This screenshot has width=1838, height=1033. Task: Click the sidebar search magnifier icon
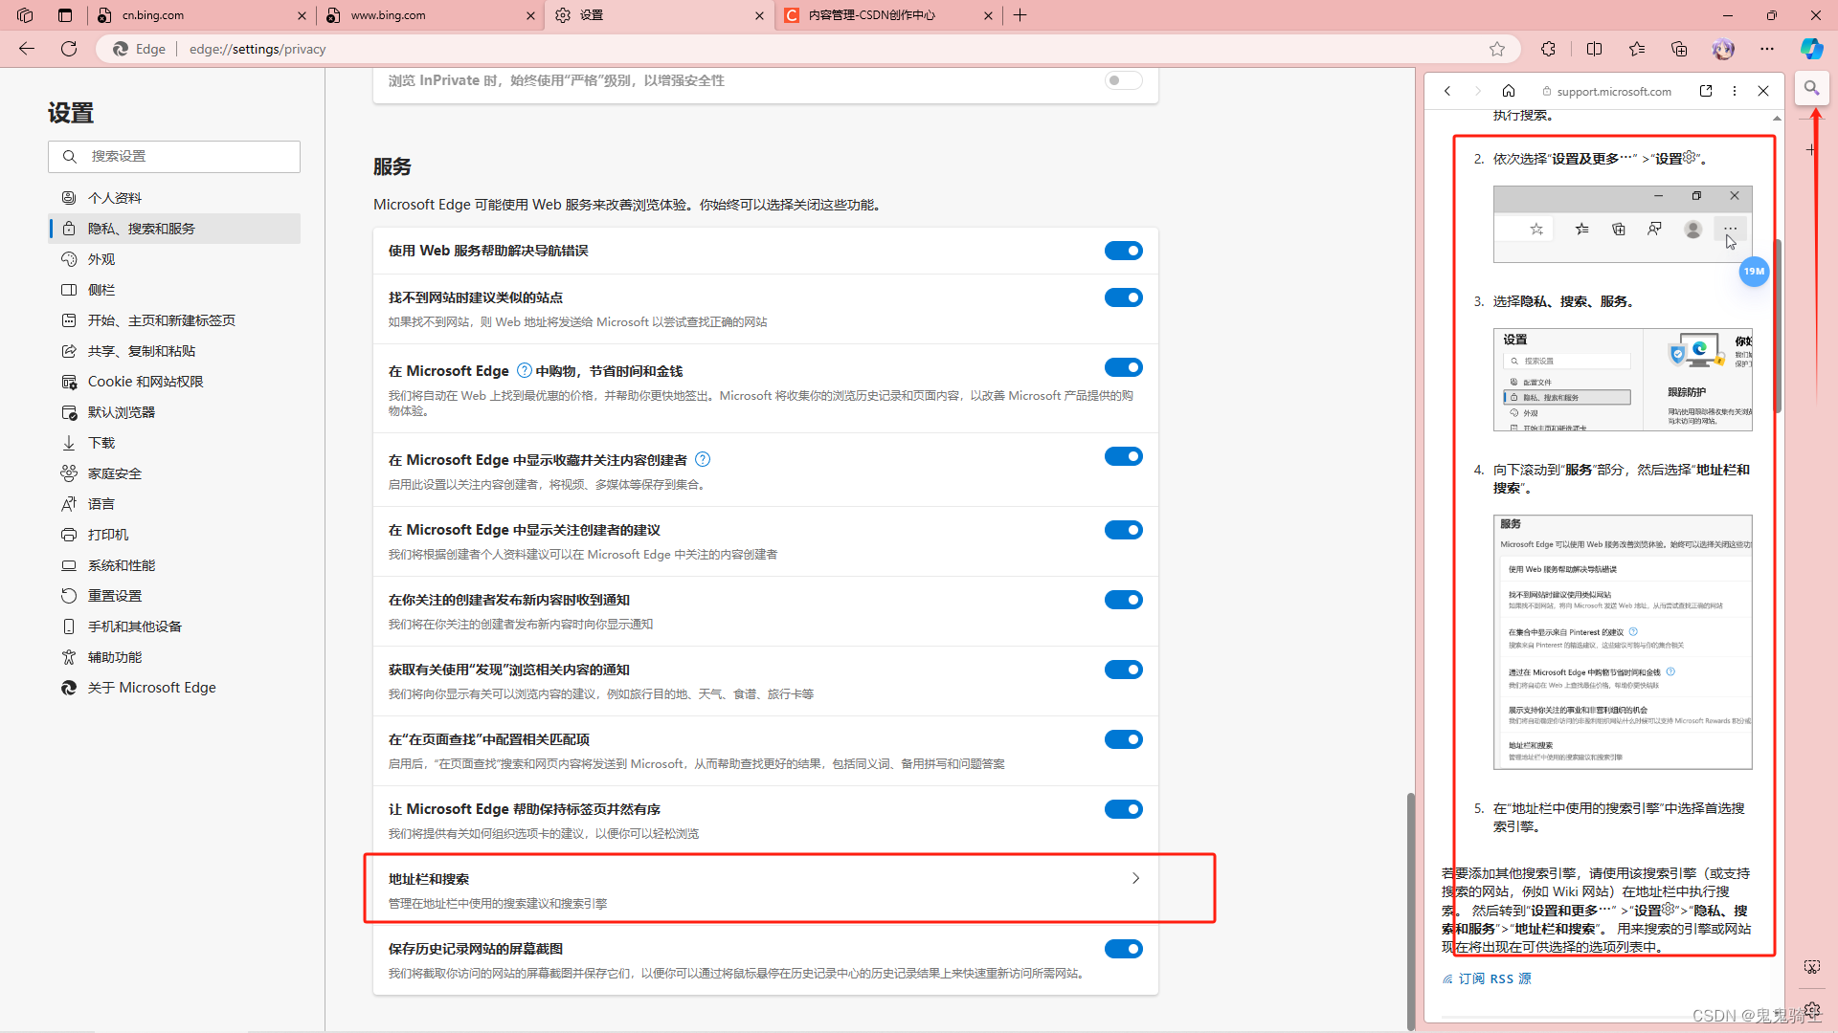[x=1811, y=88]
